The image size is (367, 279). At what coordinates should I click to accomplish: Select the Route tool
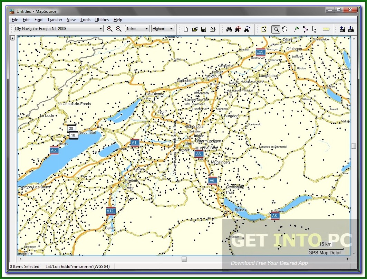click(305, 29)
